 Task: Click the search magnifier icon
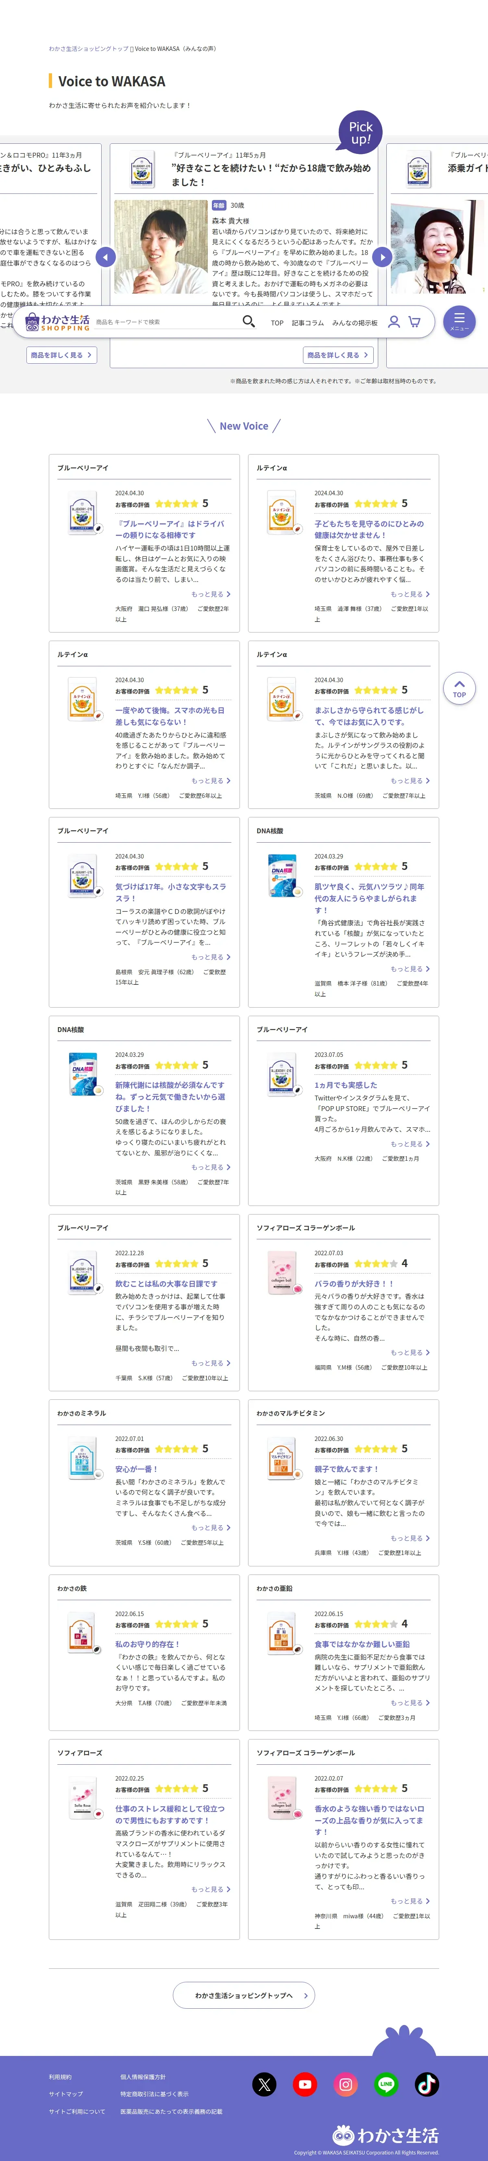(248, 321)
